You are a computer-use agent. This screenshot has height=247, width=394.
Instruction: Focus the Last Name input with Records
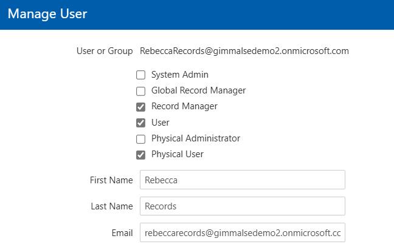click(242, 206)
